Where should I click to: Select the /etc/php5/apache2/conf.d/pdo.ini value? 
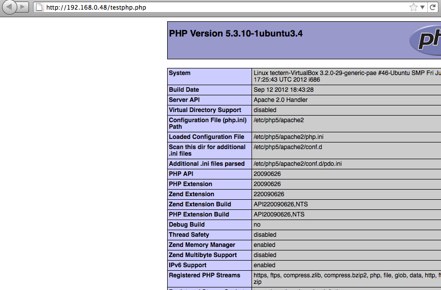pyautogui.click(x=298, y=164)
